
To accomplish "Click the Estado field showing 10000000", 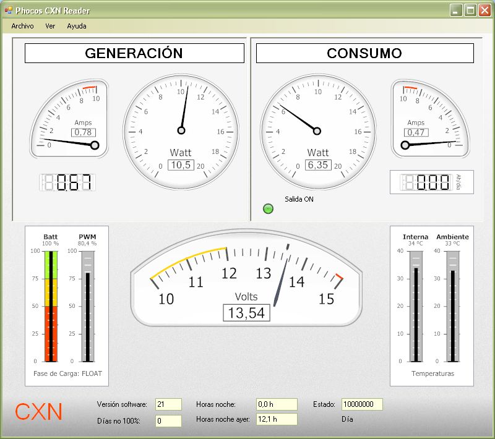I will [x=362, y=404].
